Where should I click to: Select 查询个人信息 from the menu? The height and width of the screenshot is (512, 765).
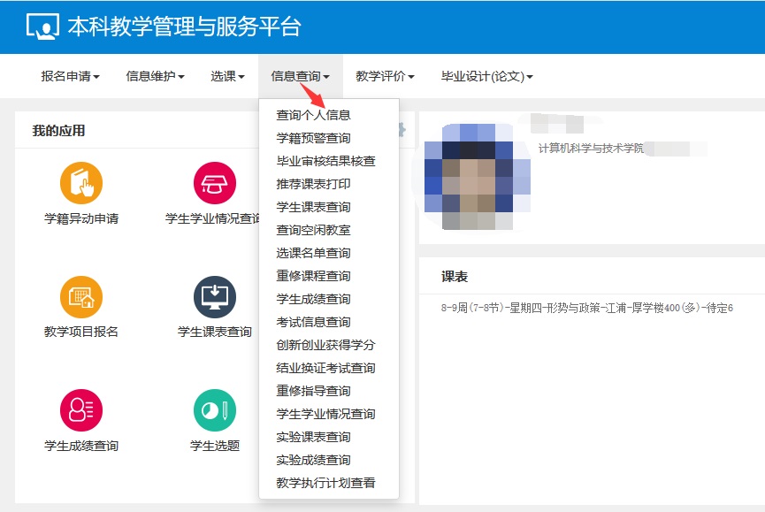coord(313,115)
